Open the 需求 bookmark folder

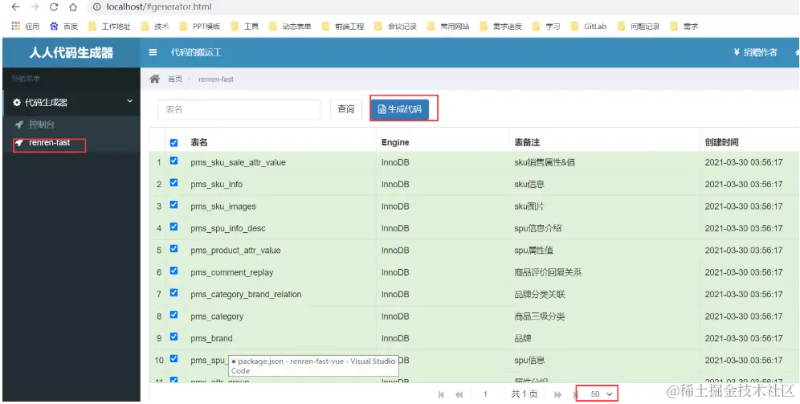coord(684,27)
